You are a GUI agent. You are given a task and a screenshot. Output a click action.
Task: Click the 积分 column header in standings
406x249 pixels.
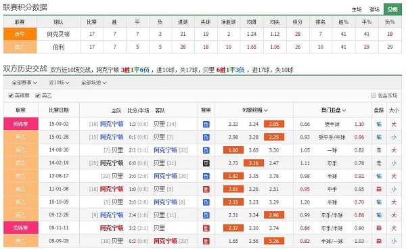(x=298, y=22)
